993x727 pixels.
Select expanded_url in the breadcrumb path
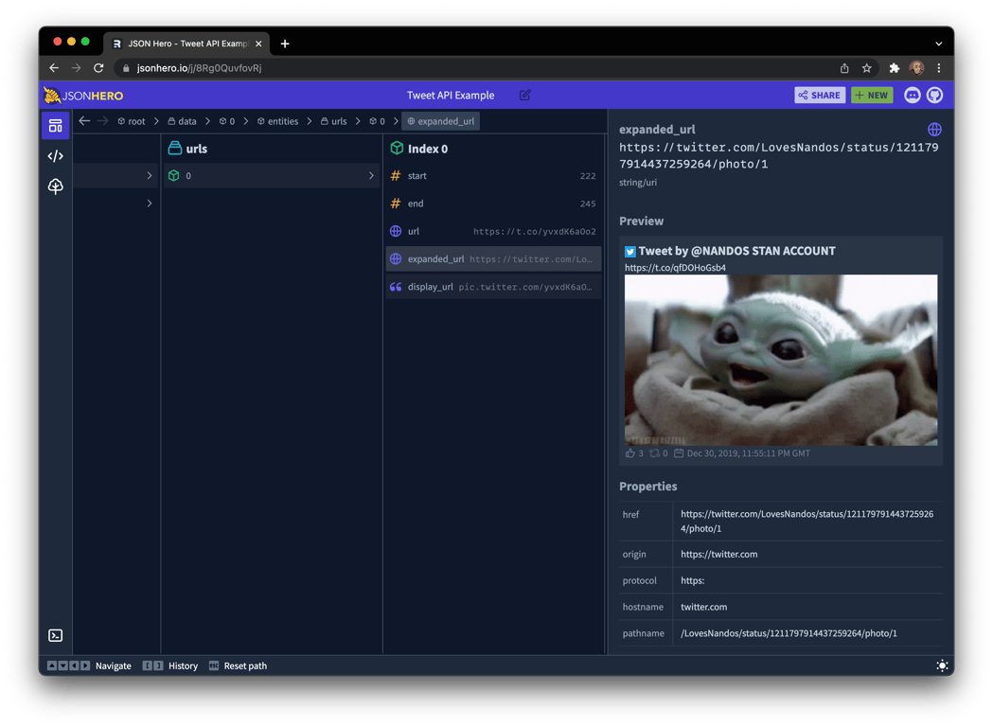coord(441,121)
